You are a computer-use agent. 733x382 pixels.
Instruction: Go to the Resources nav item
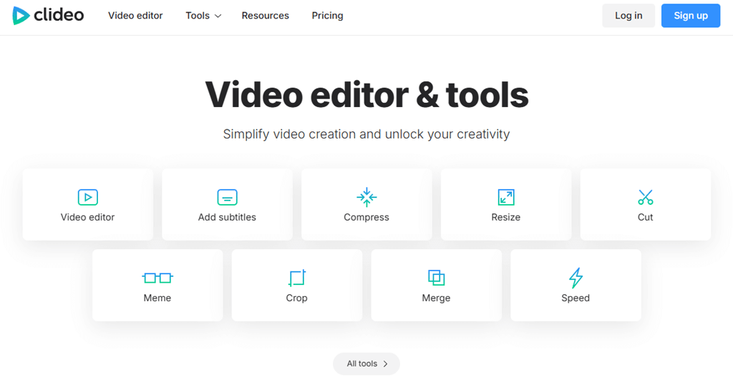pyautogui.click(x=265, y=16)
